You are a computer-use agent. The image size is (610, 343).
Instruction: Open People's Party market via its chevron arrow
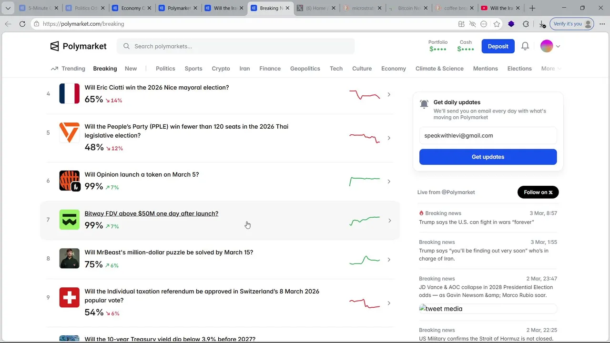click(389, 138)
